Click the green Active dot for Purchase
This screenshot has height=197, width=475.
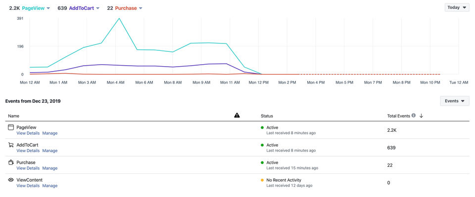(262, 162)
